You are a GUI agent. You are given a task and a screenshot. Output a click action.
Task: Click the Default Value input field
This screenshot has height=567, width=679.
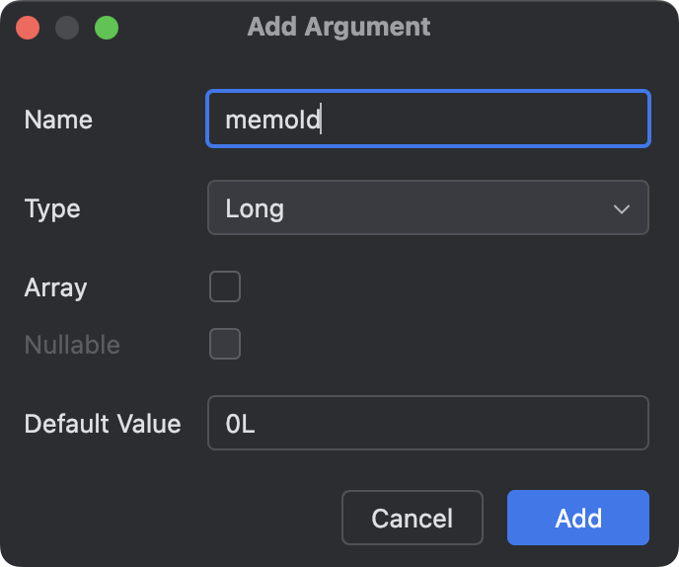tap(427, 424)
